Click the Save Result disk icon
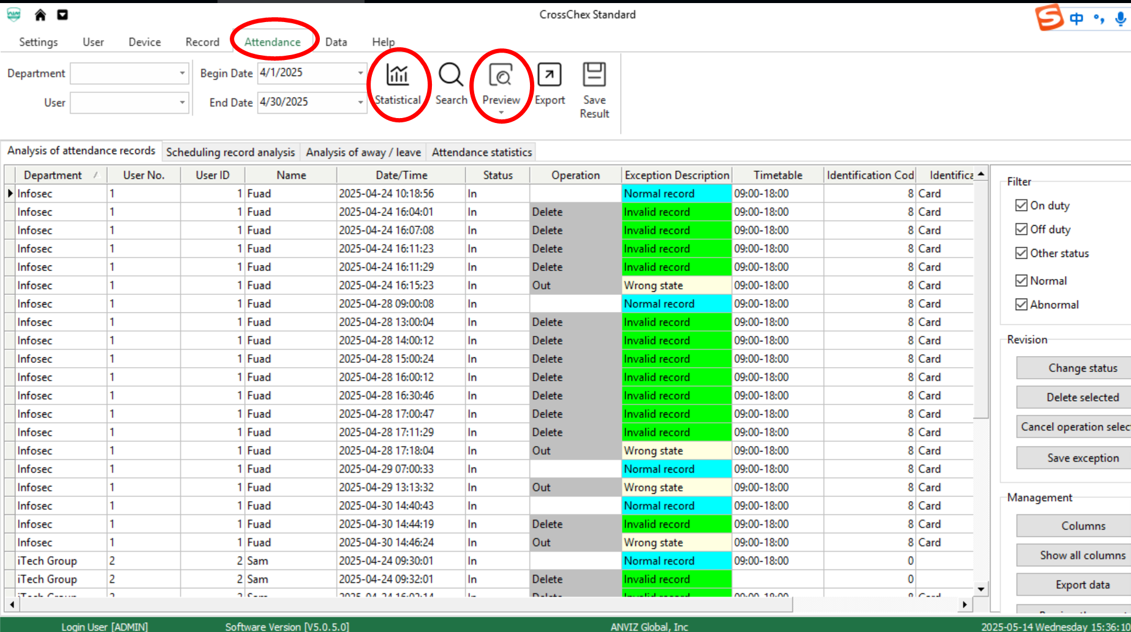This screenshot has width=1131, height=632. coord(594,75)
